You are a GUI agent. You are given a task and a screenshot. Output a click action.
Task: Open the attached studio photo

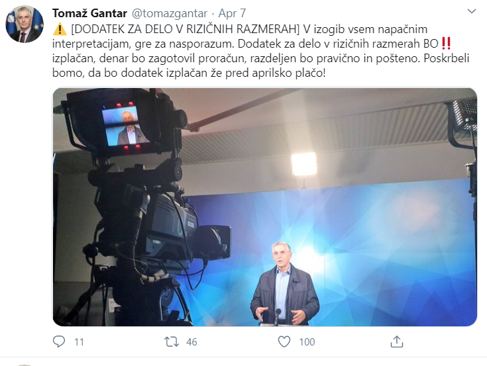point(264,207)
